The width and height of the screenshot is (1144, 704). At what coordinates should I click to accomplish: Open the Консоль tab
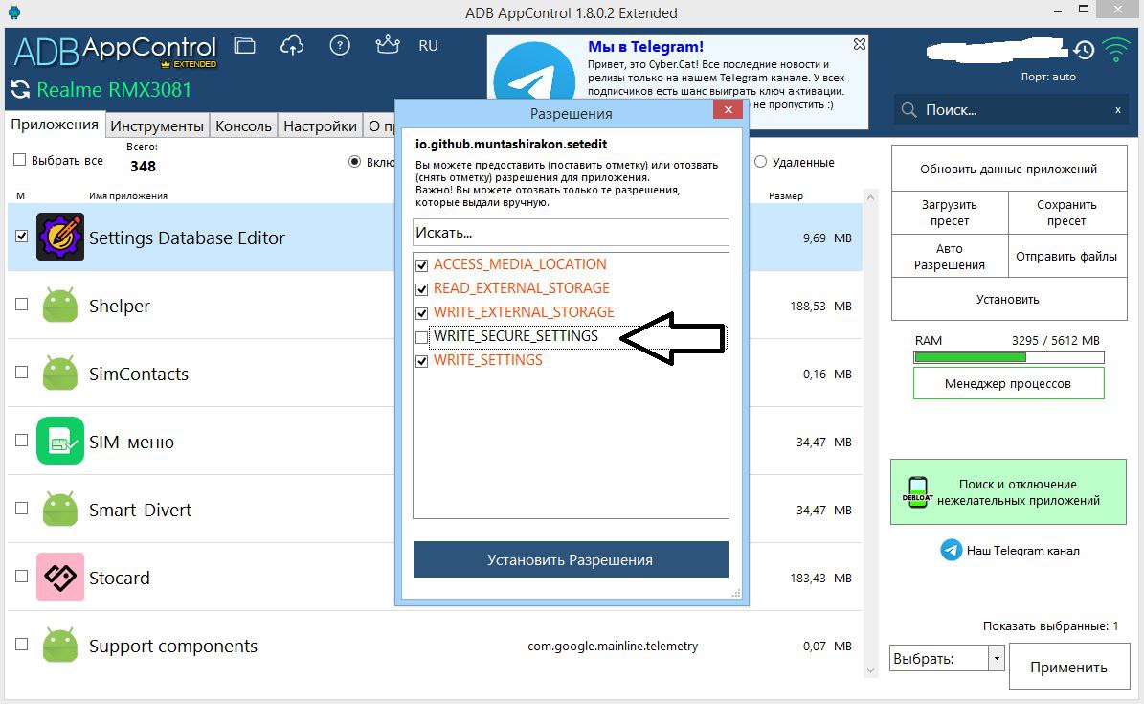244,125
